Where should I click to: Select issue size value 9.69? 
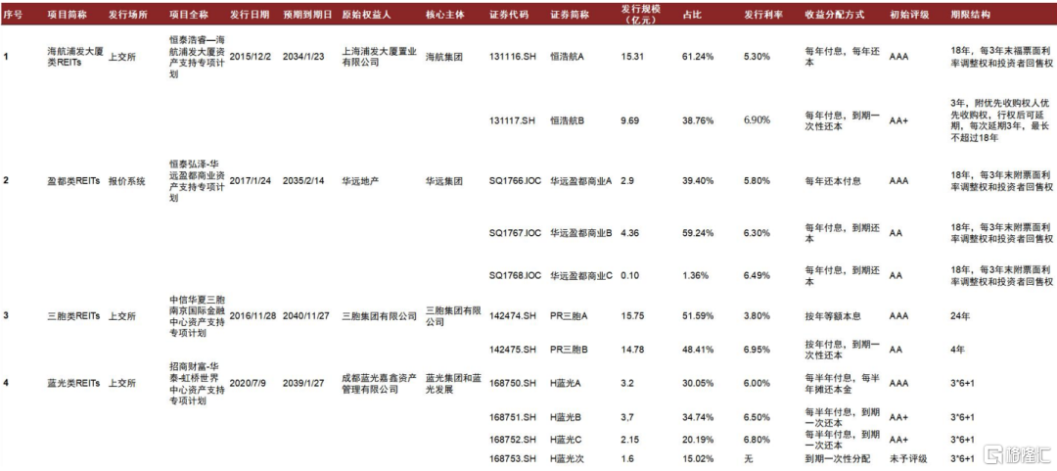click(629, 120)
